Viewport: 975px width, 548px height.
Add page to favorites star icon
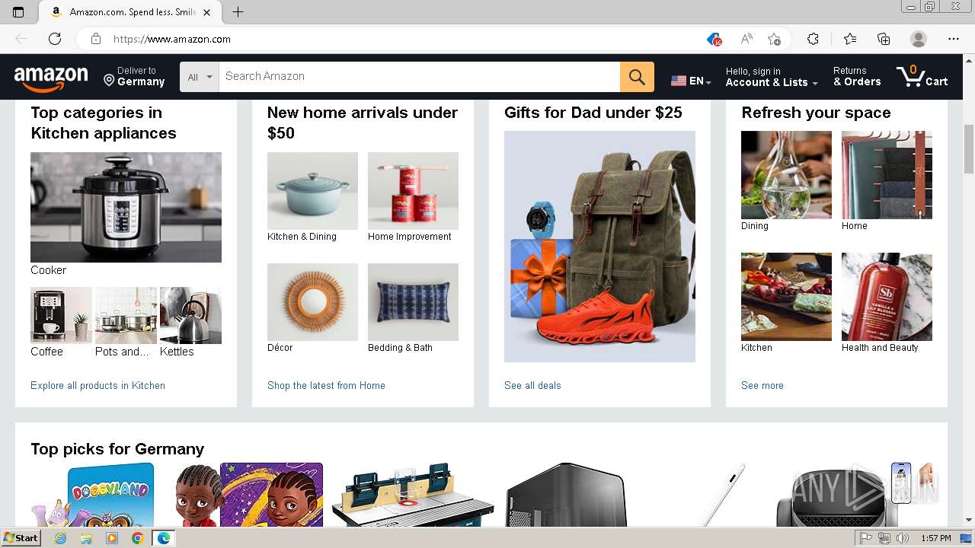coord(774,39)
